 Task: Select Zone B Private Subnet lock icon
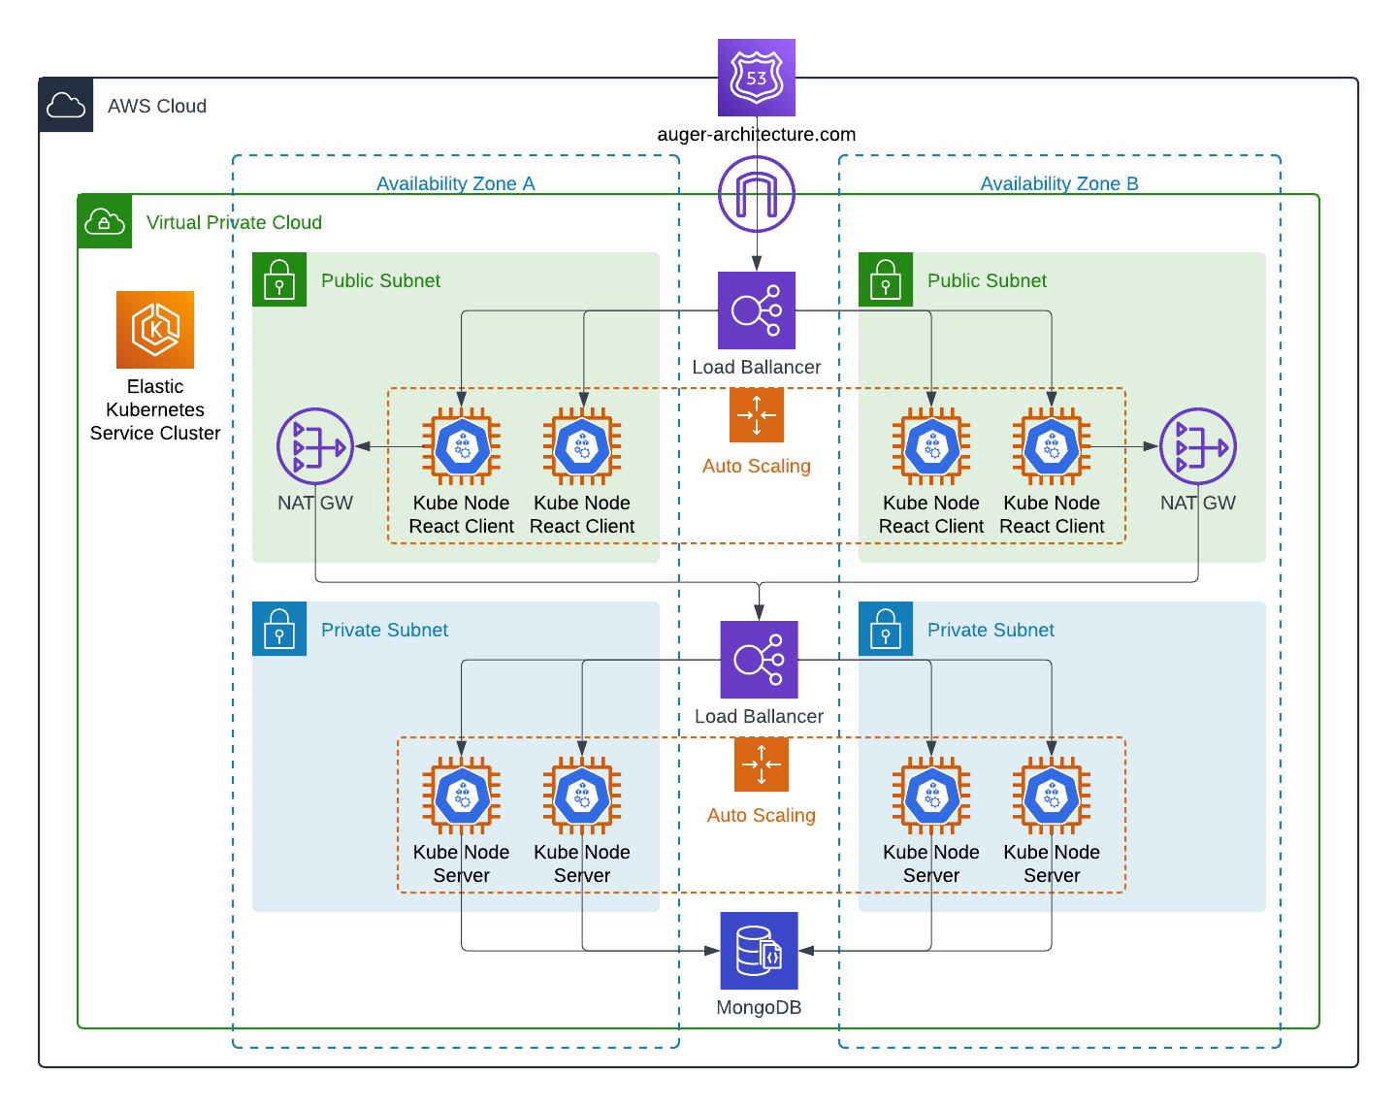pos(886,629)
